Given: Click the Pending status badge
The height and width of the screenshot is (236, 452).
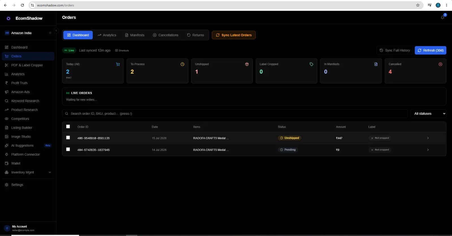Looking at the screenshot, I should [x=288, y=150].
